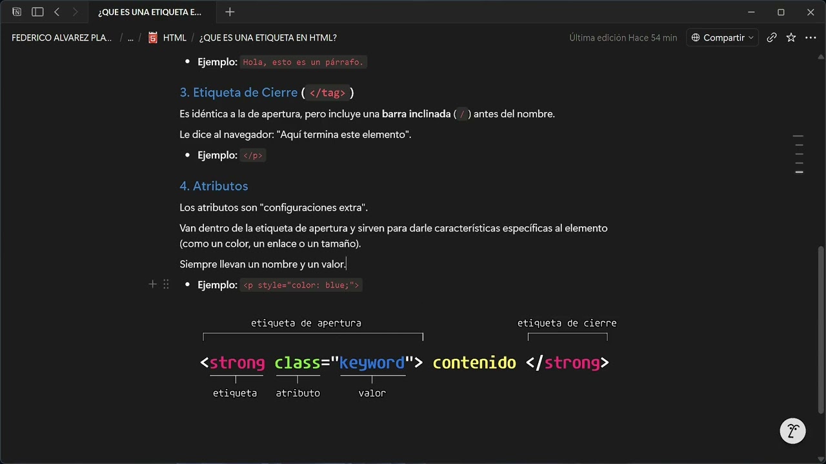
Task: Open the Compartir share dropdown
Action: coord(722,38)
